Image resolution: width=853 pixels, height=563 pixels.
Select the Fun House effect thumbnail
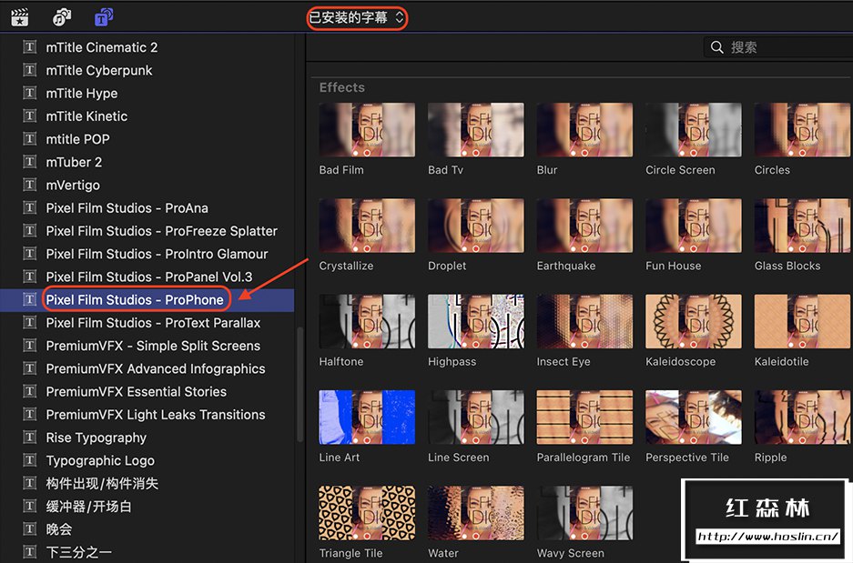pyautogui.click(x=694, y=226)
